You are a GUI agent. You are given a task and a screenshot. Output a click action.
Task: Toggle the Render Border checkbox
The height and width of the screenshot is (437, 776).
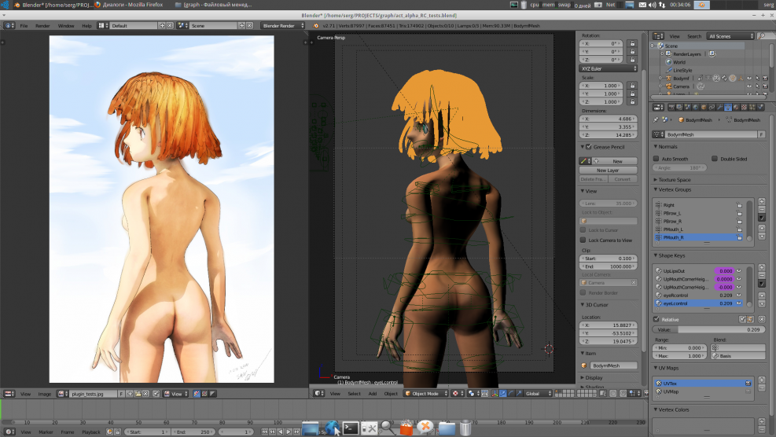point(583,293)
